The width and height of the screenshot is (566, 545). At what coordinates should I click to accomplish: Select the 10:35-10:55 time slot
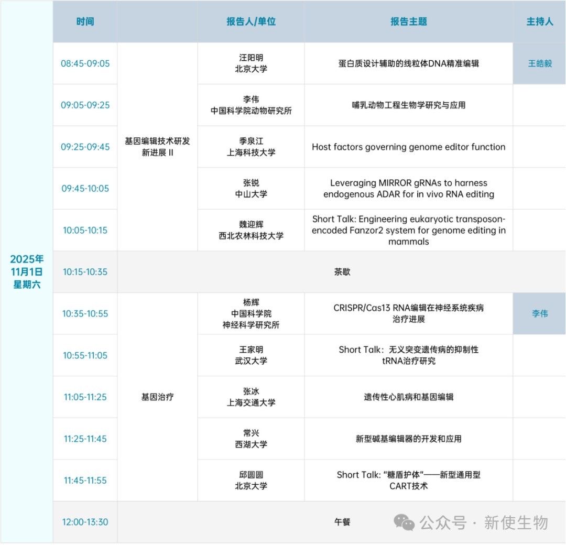coord(85,314)
